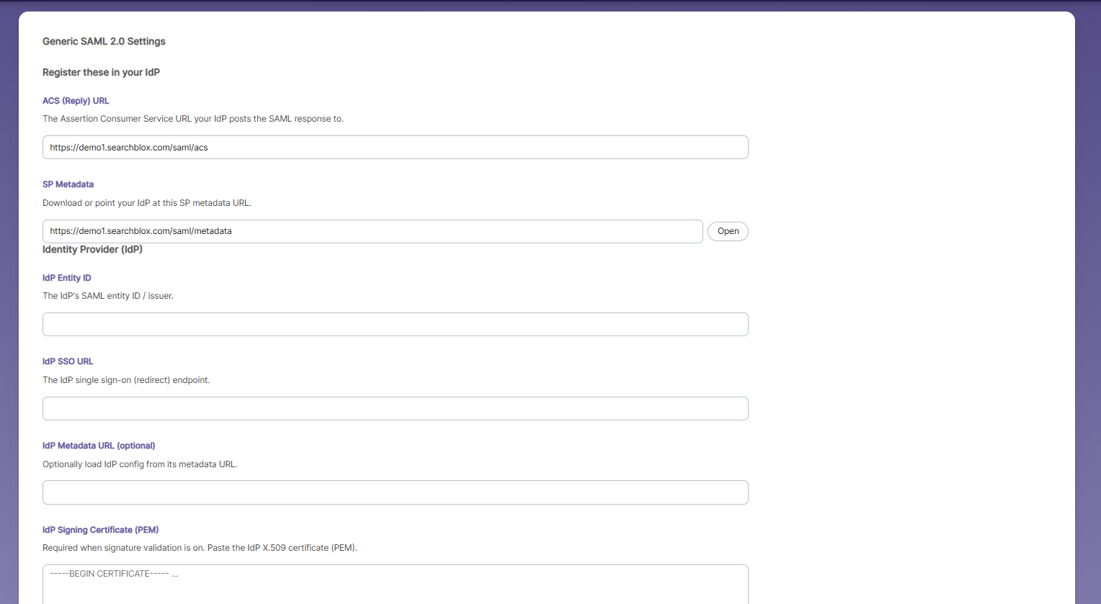Click the IdP Signing Certificate (PEM) label

tap(100, 530)
